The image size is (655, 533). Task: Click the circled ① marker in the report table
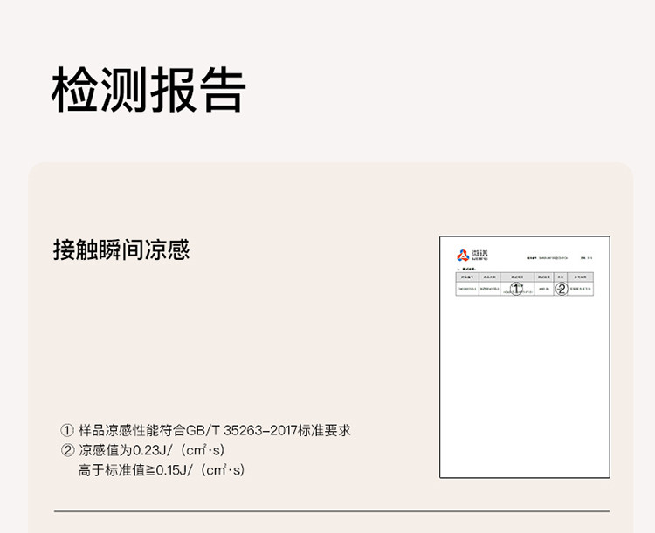tap(516, 289)
